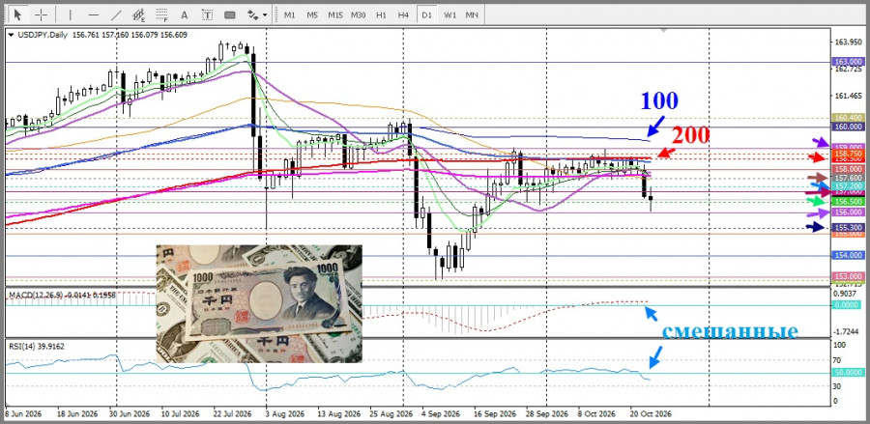Choose the Trendline drawing tool
870x424 pixels.
click(x=116, y=14)
